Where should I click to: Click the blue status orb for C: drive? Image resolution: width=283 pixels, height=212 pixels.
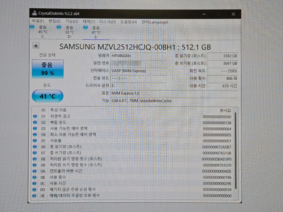[32, 27]
